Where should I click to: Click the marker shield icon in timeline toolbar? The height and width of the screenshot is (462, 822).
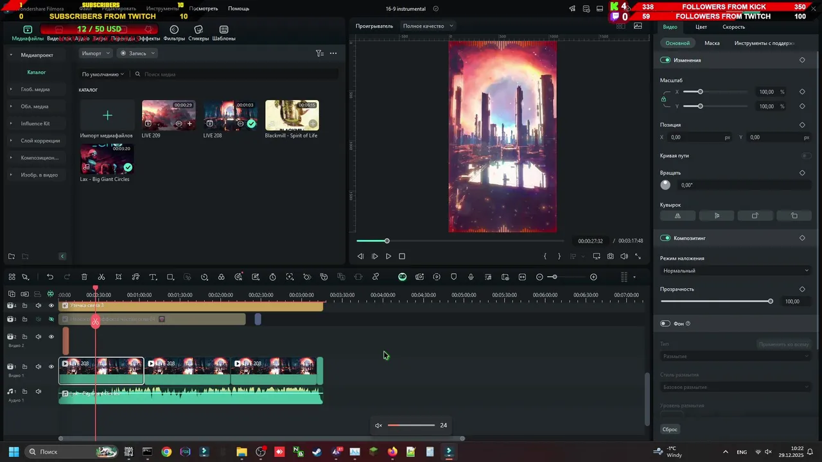tap(454, 277)
